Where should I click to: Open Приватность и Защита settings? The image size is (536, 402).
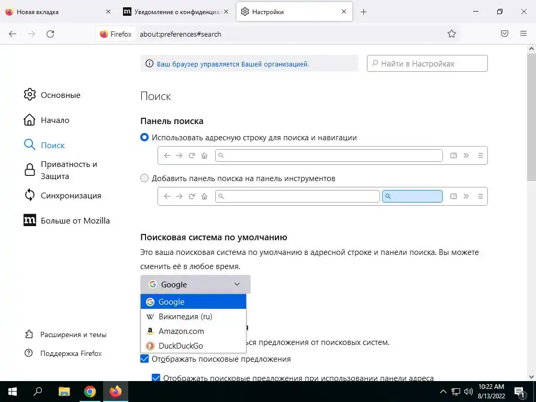(x=61, y=170)
